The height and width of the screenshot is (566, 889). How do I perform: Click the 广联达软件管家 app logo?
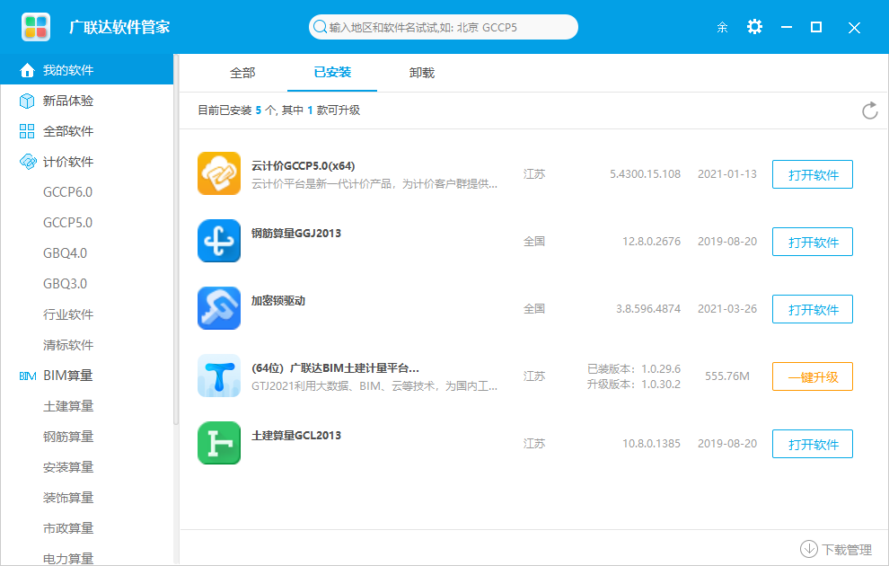click(36, 27)
